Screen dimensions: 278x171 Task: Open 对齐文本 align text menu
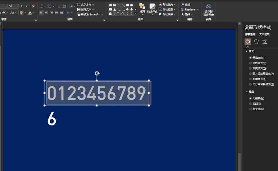[x=85, y=10]
